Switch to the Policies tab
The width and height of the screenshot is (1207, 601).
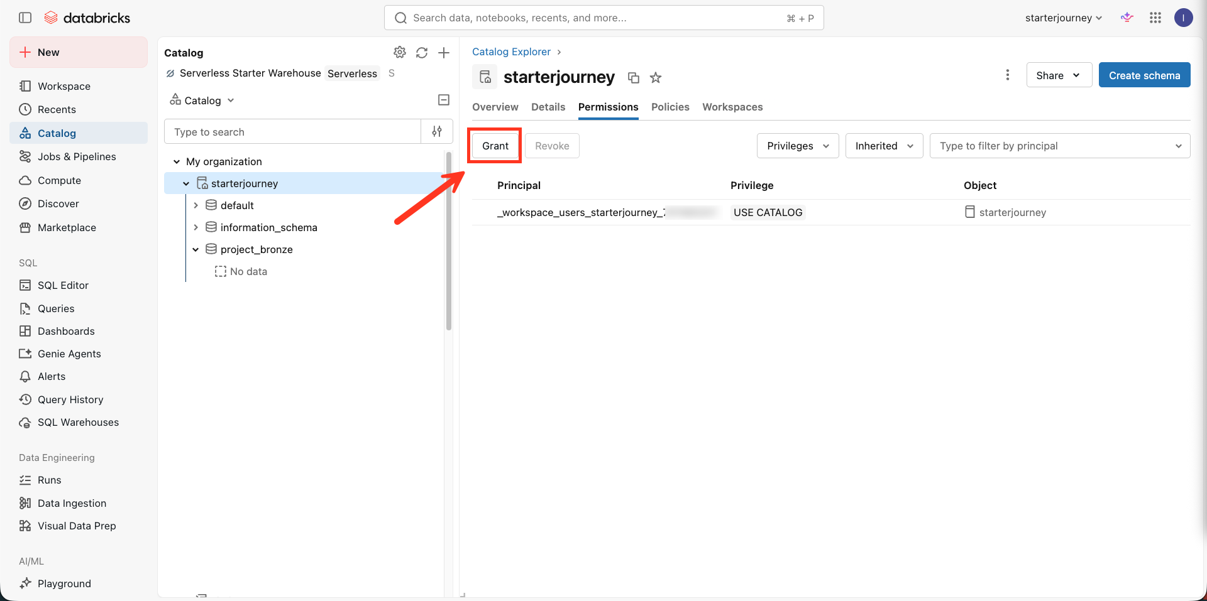670,107
